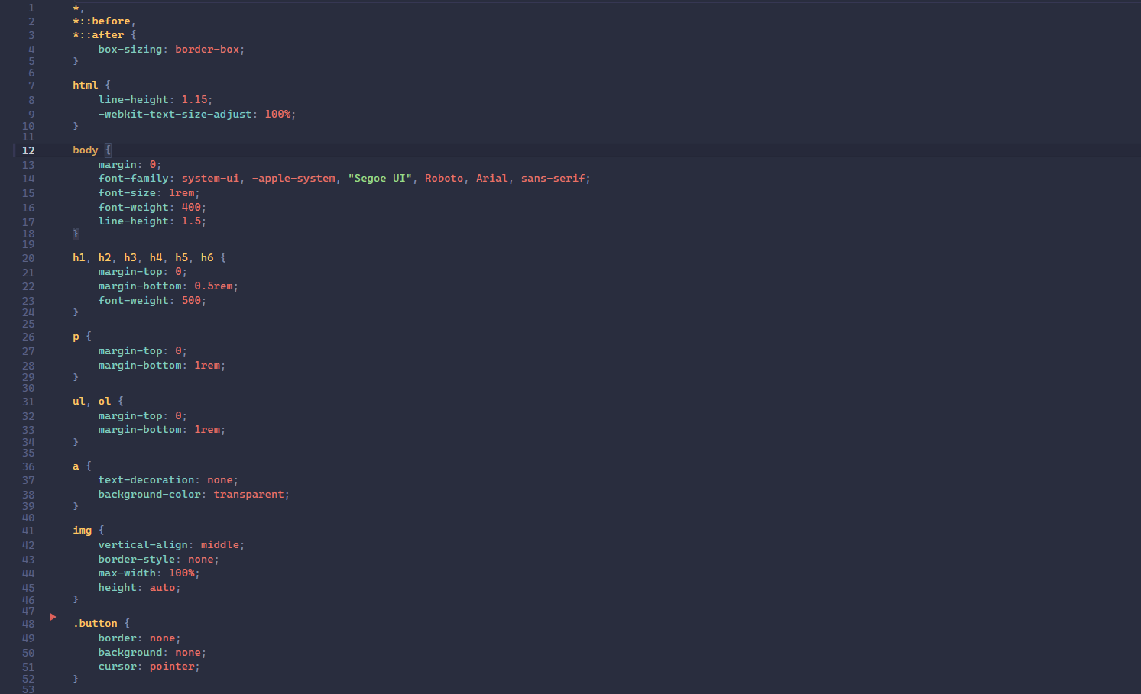Click the text-decoration property name
The height and width of the screenshot is (694, 1141).
pos(146,480)
